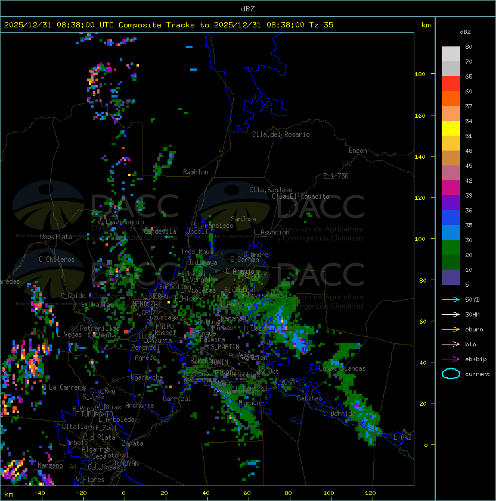Screen dimensions: 496x501
Task: Click the 'current' legend text
Action: click(478, 374)
